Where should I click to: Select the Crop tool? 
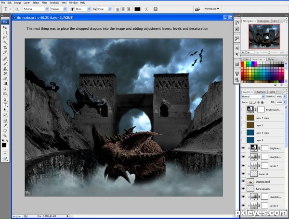pyautogui.click(x=5, y=48)
